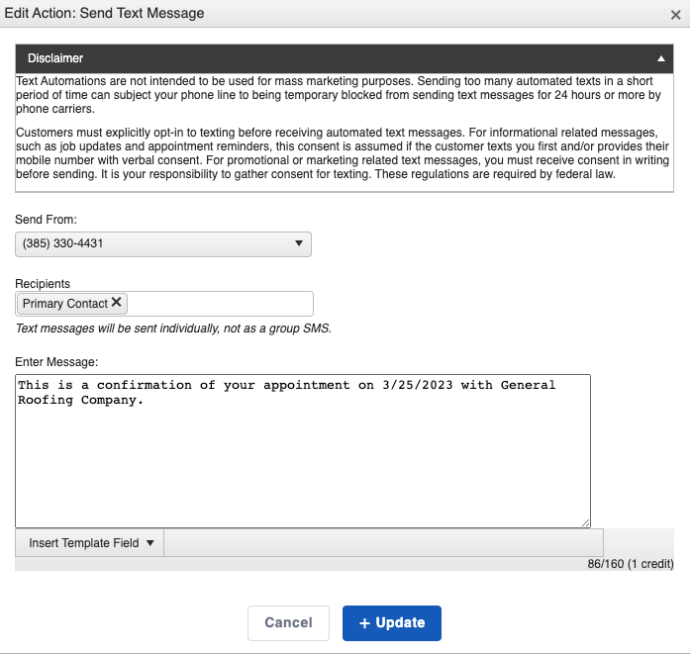Viewport: 690px width, 654px height.
Task: Focus the Enter Message text area
Action: point(303,451)
